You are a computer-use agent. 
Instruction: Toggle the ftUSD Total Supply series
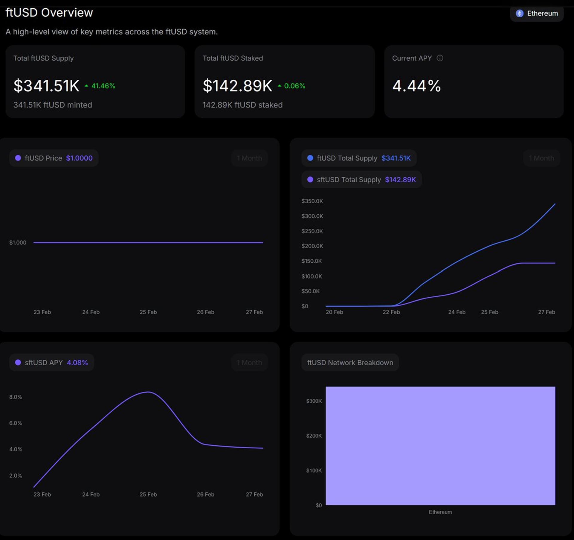(x=359, y=158)
